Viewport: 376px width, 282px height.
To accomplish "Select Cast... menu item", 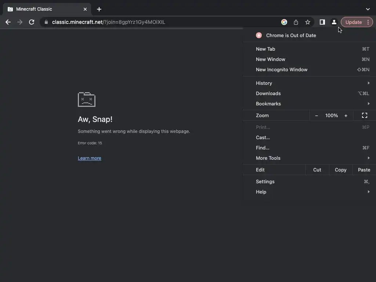I will [310, 137].
